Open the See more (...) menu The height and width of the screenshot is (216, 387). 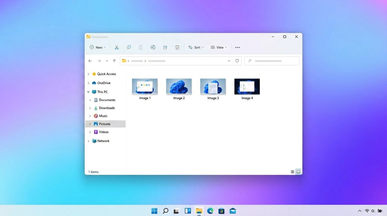coord(238,47)
